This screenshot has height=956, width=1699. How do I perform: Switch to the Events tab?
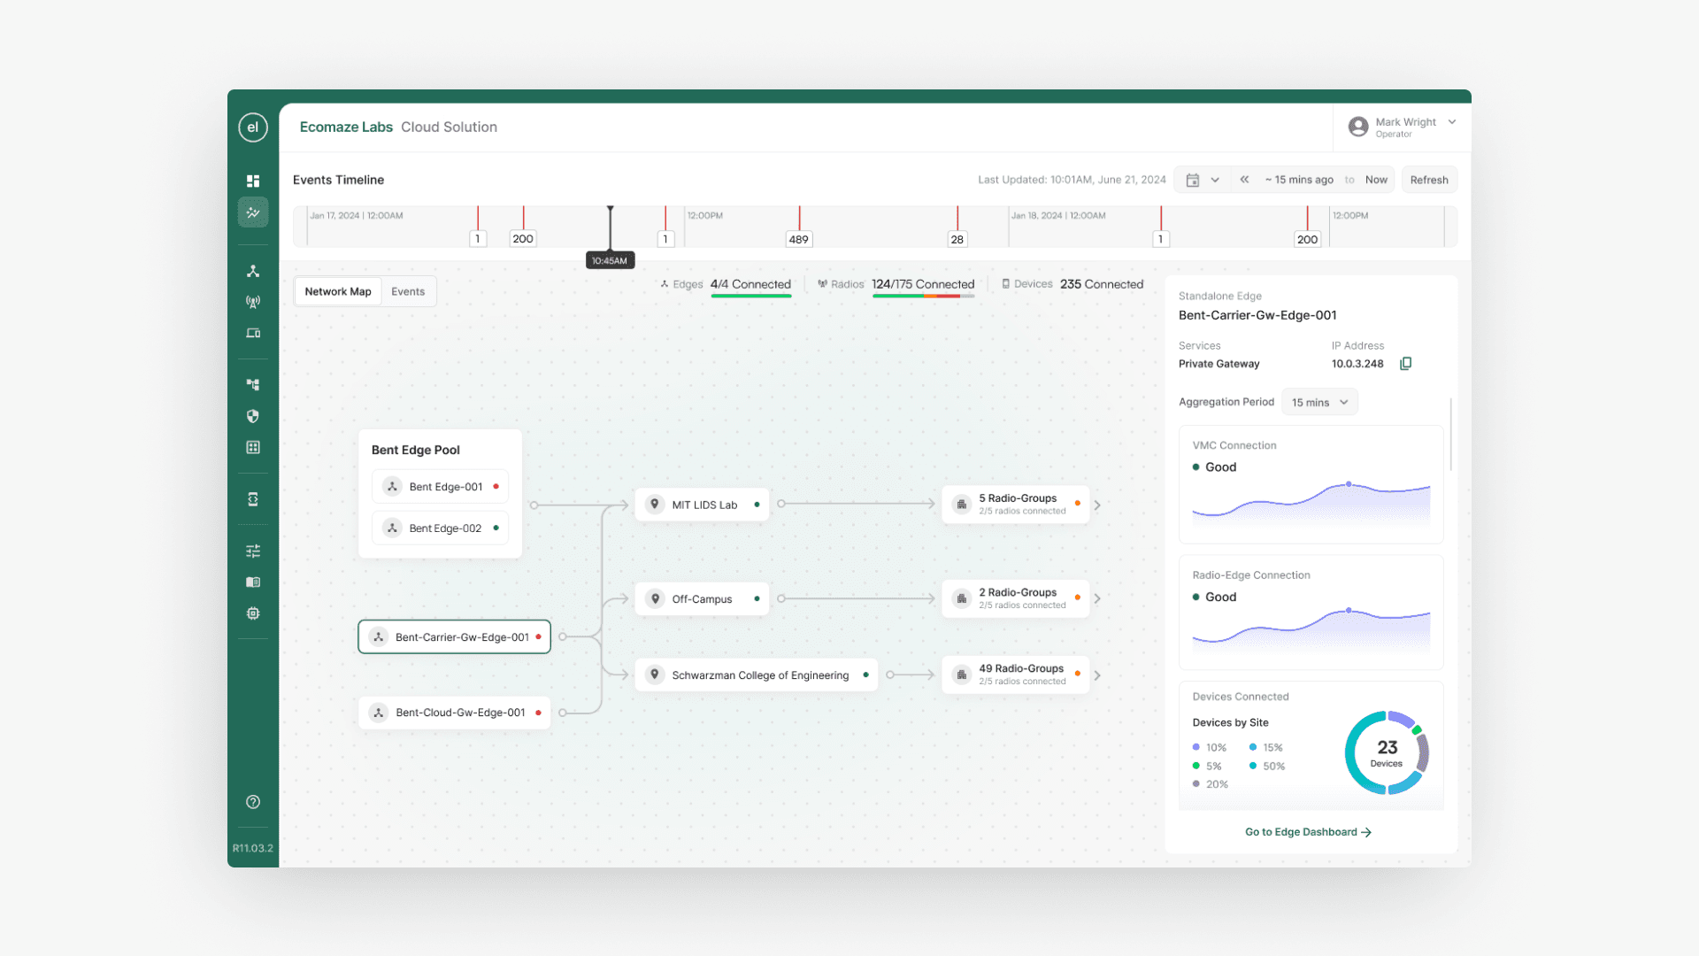tap(408, 291)
